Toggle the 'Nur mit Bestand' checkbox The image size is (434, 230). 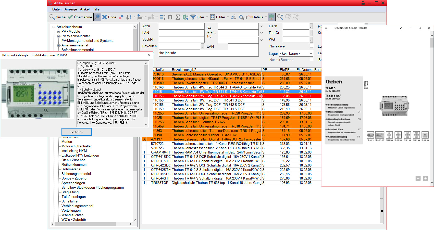click(312, 59)
